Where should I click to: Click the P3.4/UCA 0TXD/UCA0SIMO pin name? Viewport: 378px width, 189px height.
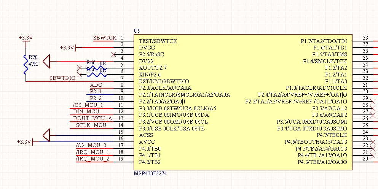coord(312,129)
